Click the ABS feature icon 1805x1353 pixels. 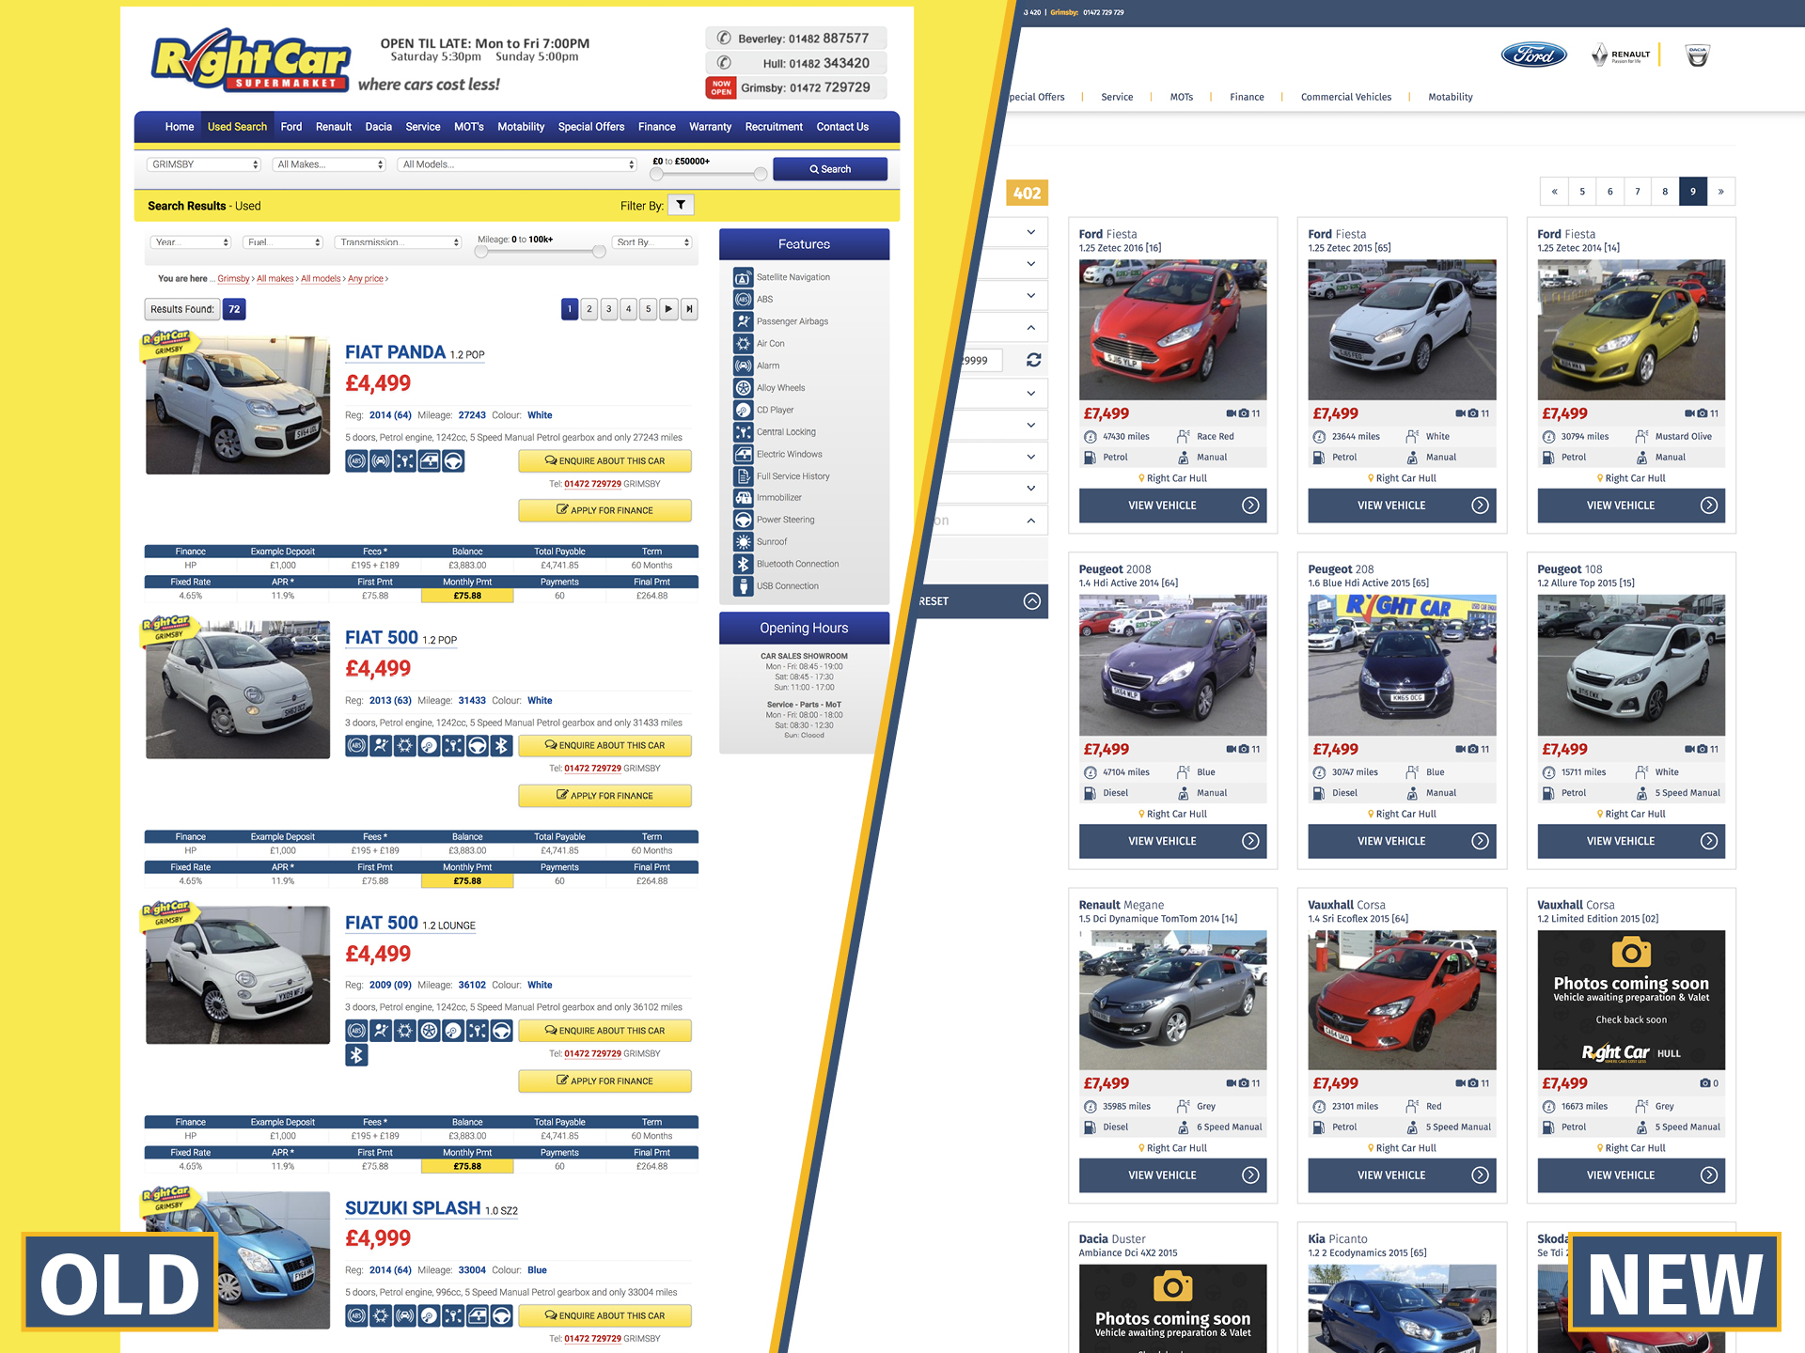click(x=743, y=300)
